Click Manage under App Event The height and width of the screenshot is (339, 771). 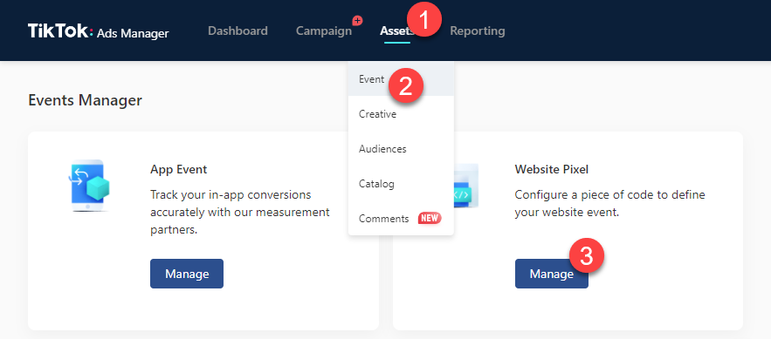tap(187, 274)
